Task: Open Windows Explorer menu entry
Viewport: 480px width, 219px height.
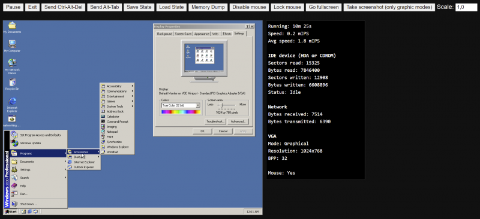Action: coord(117,147)
